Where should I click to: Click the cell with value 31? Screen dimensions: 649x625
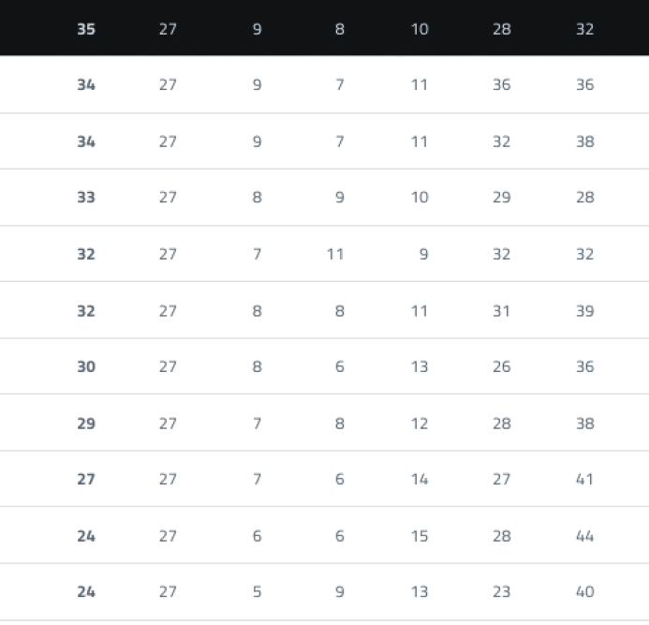(x=502, y=310)
